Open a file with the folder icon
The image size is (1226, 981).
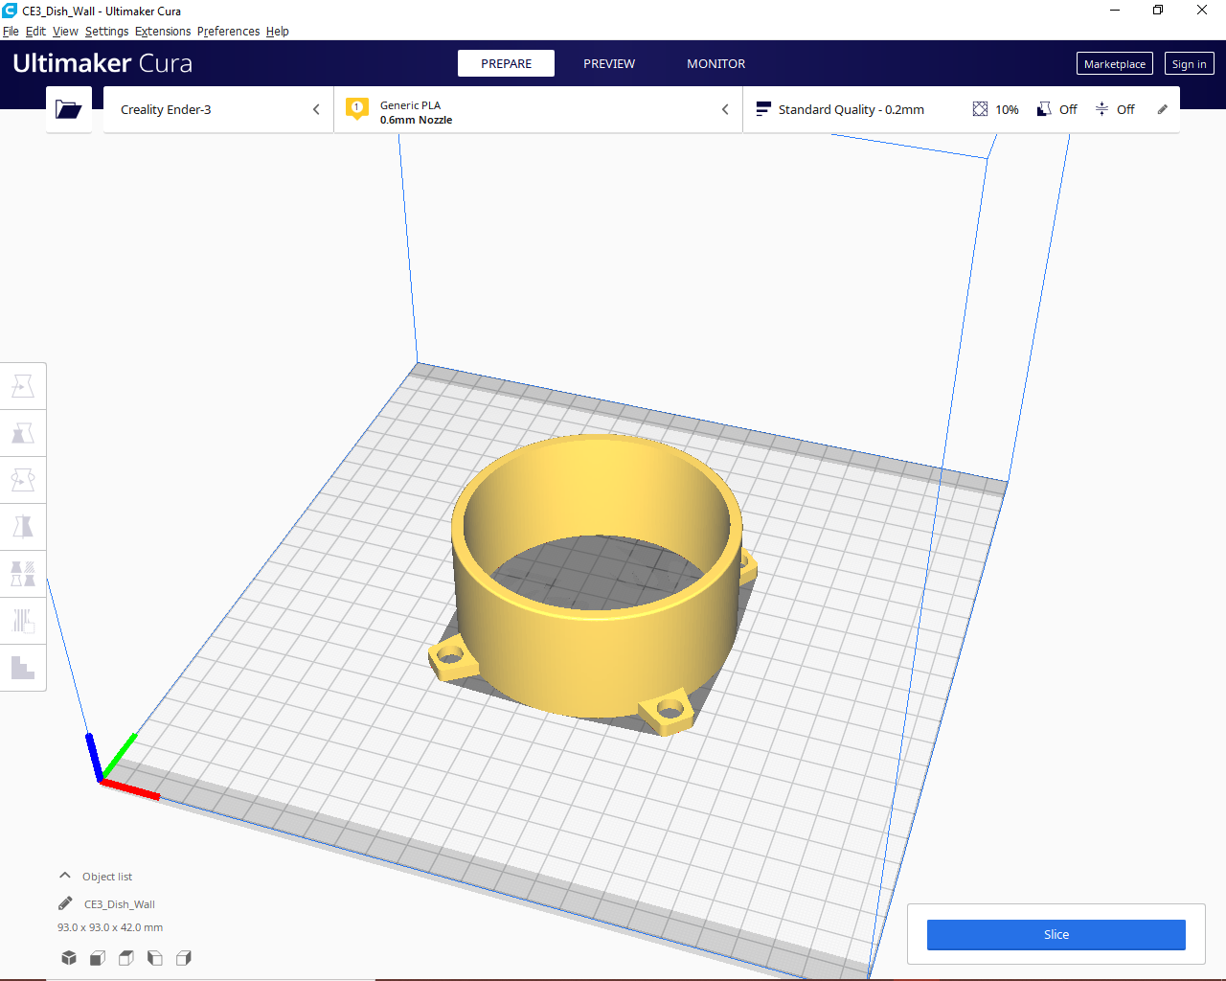coord(69,109)
